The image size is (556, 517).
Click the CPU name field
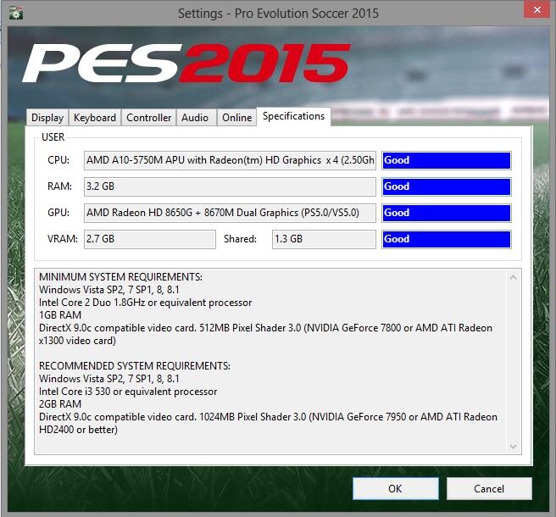[230, 160]
